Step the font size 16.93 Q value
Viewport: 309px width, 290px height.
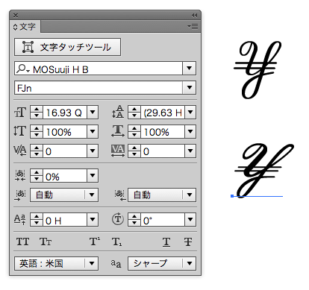[37, 113]
